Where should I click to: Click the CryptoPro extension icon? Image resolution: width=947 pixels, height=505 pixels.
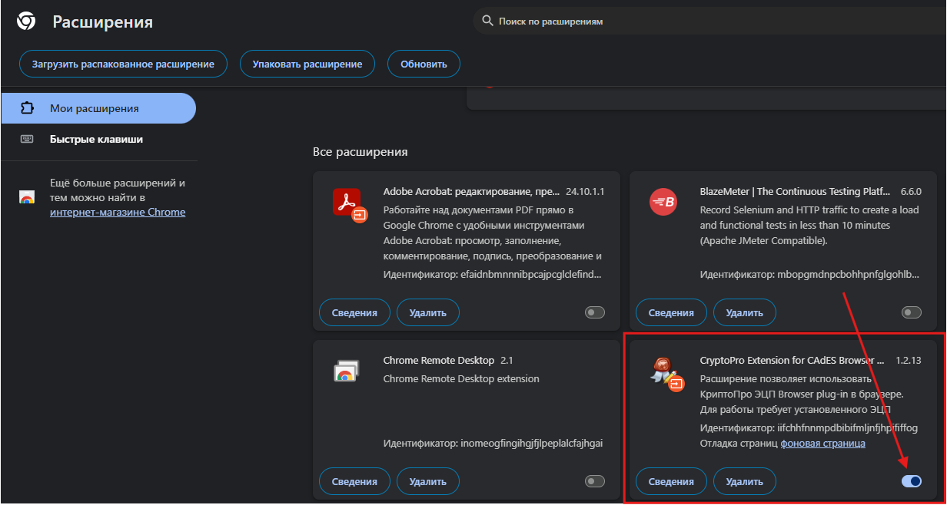click(666, 375)
